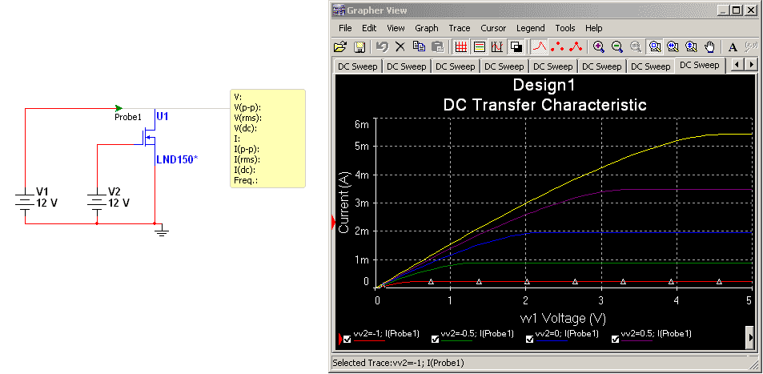Click the Copy icon in Grapher toolbar
The width and height of the screenshot is (763, 374).
pos(419,46)
